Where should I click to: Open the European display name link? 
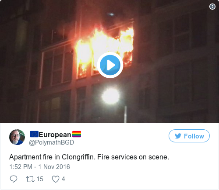[55, 135]
